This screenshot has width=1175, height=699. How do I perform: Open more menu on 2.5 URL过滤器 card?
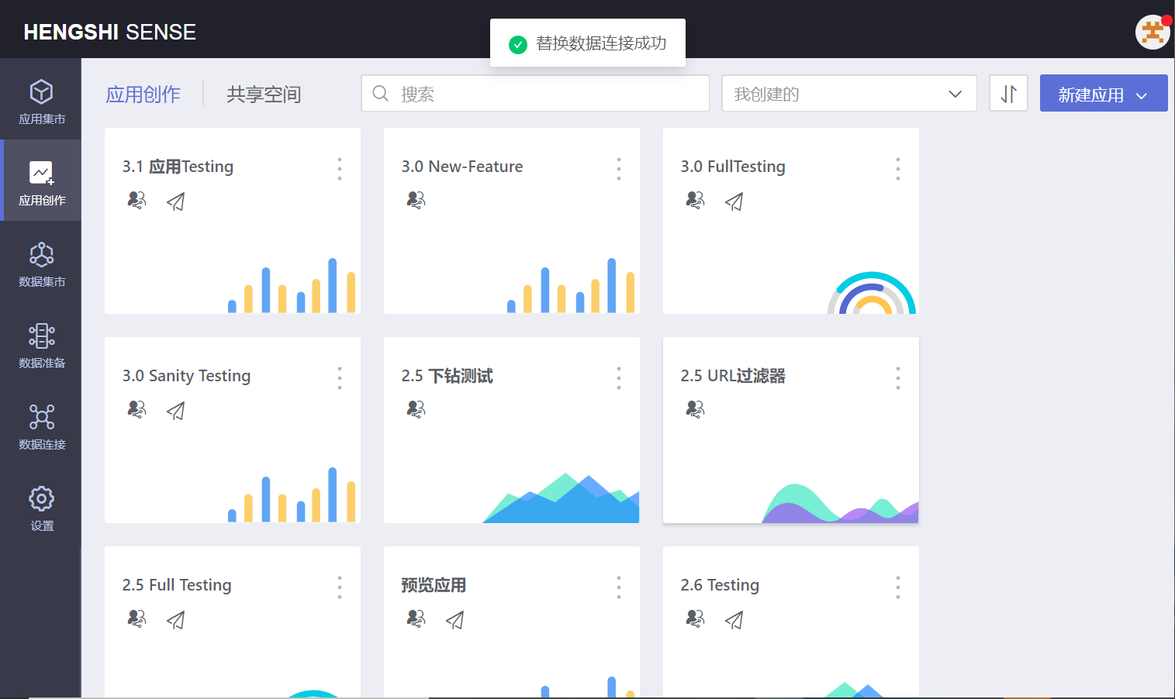[x=898, y=378]
